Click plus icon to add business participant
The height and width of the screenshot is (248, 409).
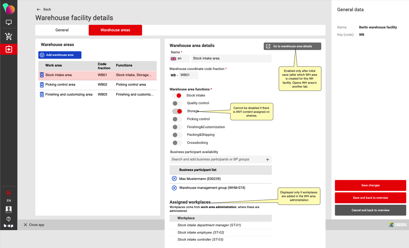(268, 159)
